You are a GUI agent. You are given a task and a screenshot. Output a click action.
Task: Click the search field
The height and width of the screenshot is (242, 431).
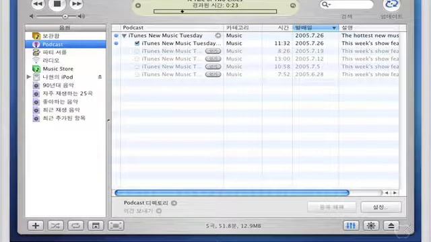click(347, 5)
